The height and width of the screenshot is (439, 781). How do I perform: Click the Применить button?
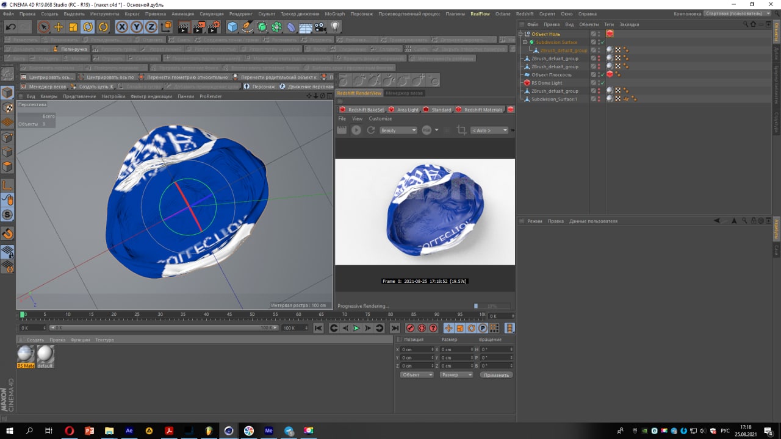pos(496,374)
